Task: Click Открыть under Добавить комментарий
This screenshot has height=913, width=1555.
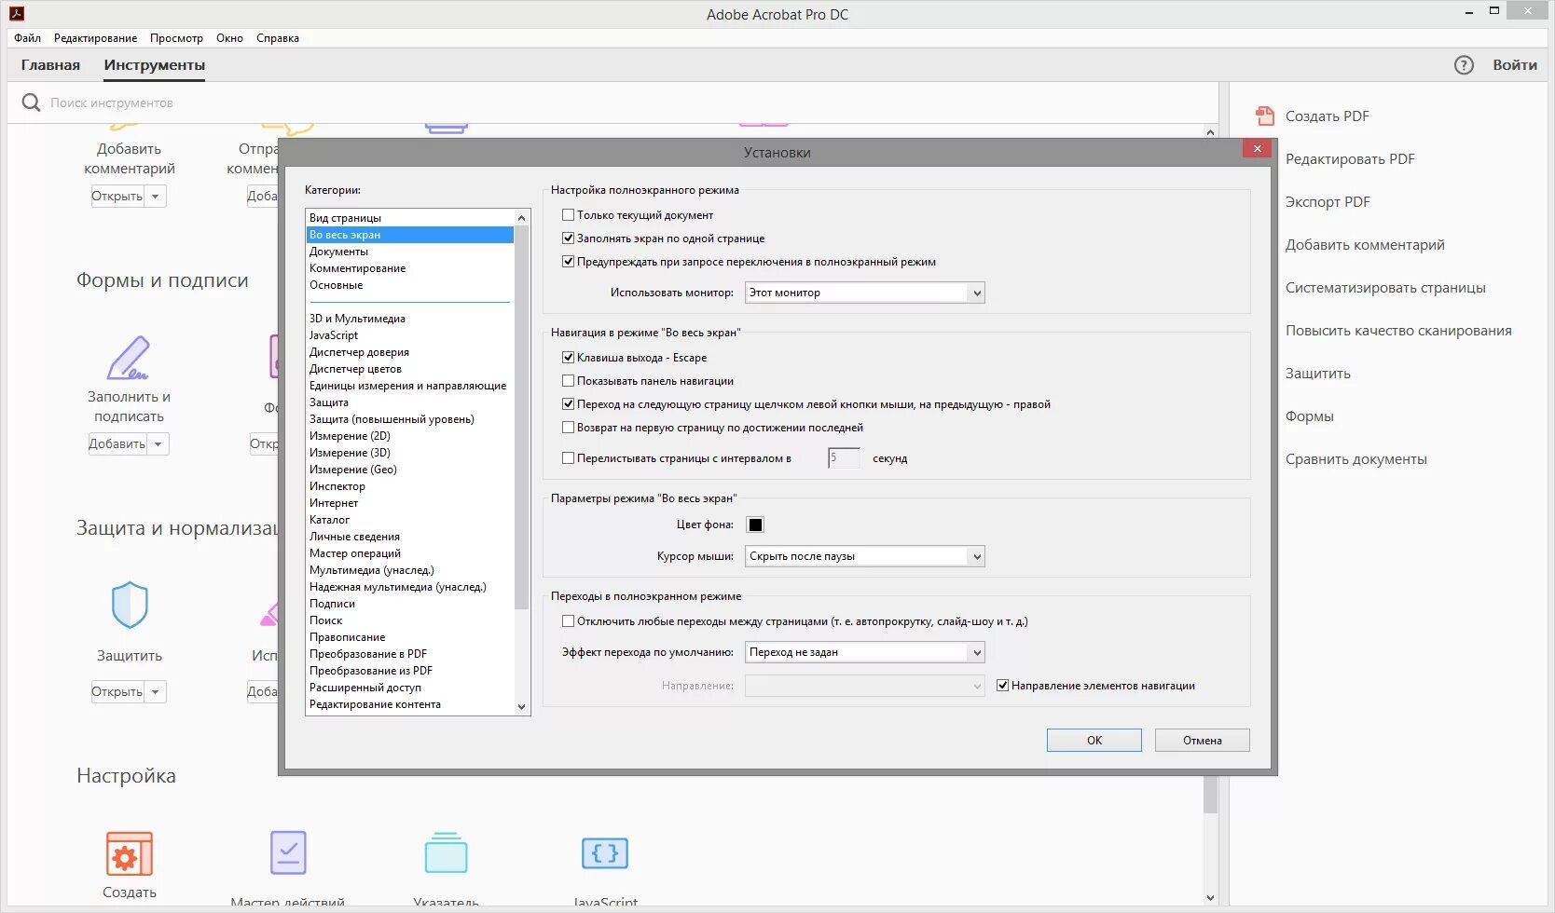Action: tap(117, 197)
